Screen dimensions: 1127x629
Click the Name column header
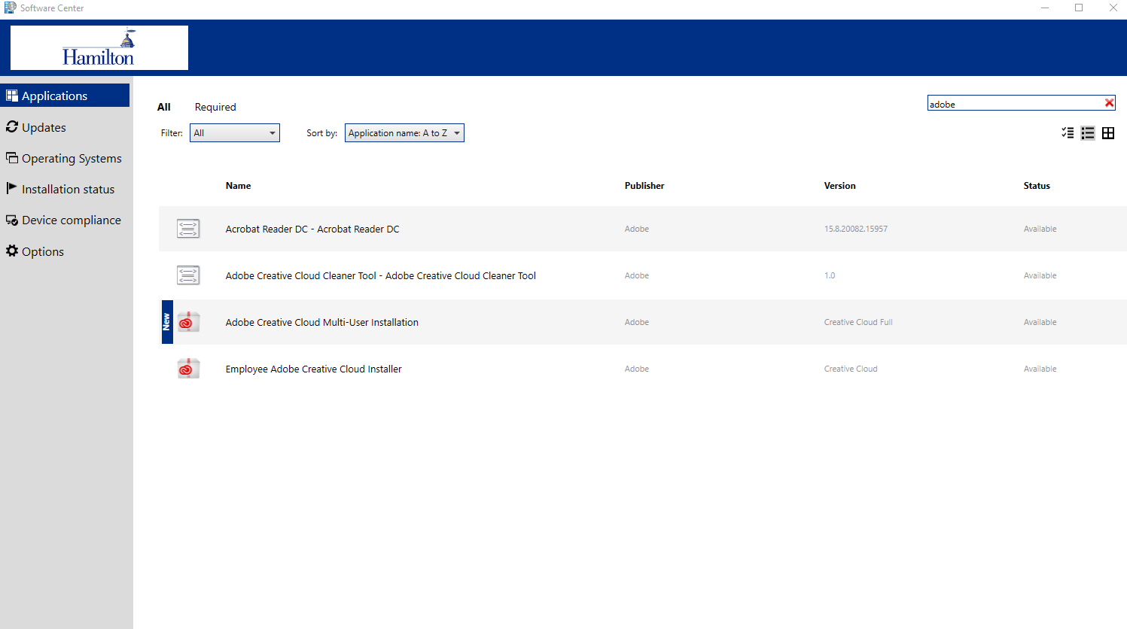point(239,186)
